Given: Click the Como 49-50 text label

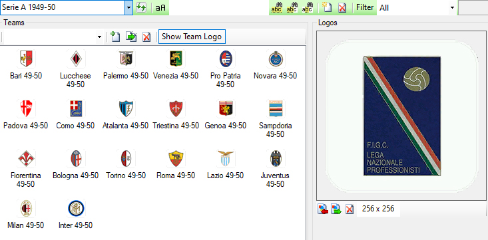Looking at the screenshot, I should point(75,126).
